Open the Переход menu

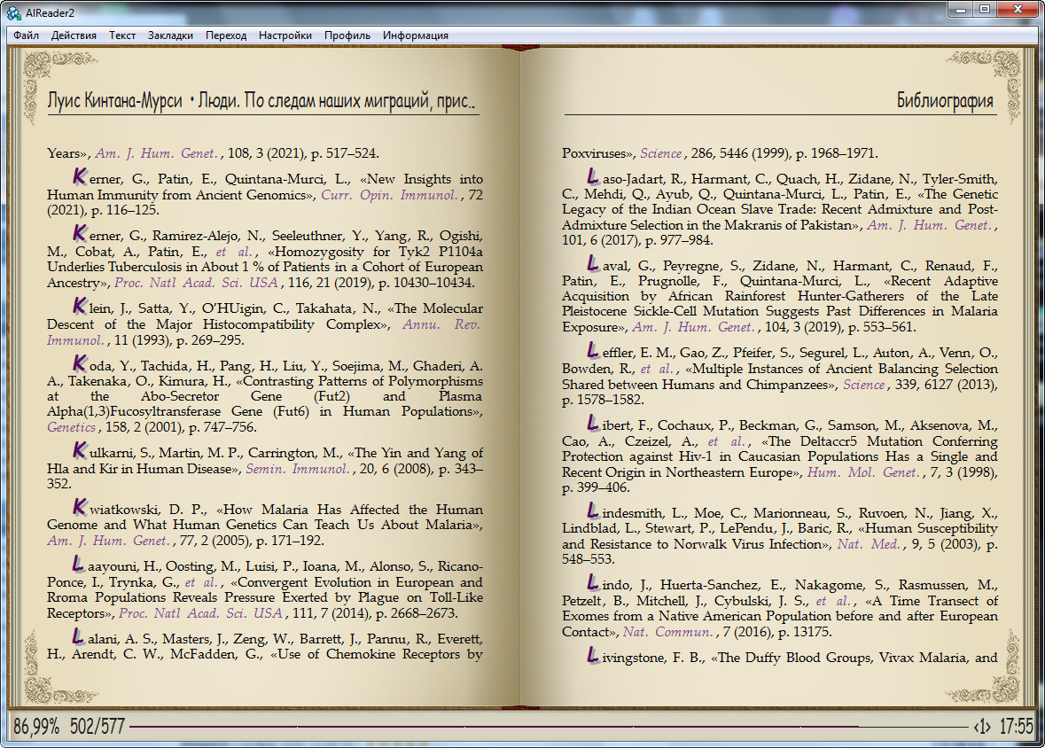tap(226, 35)
